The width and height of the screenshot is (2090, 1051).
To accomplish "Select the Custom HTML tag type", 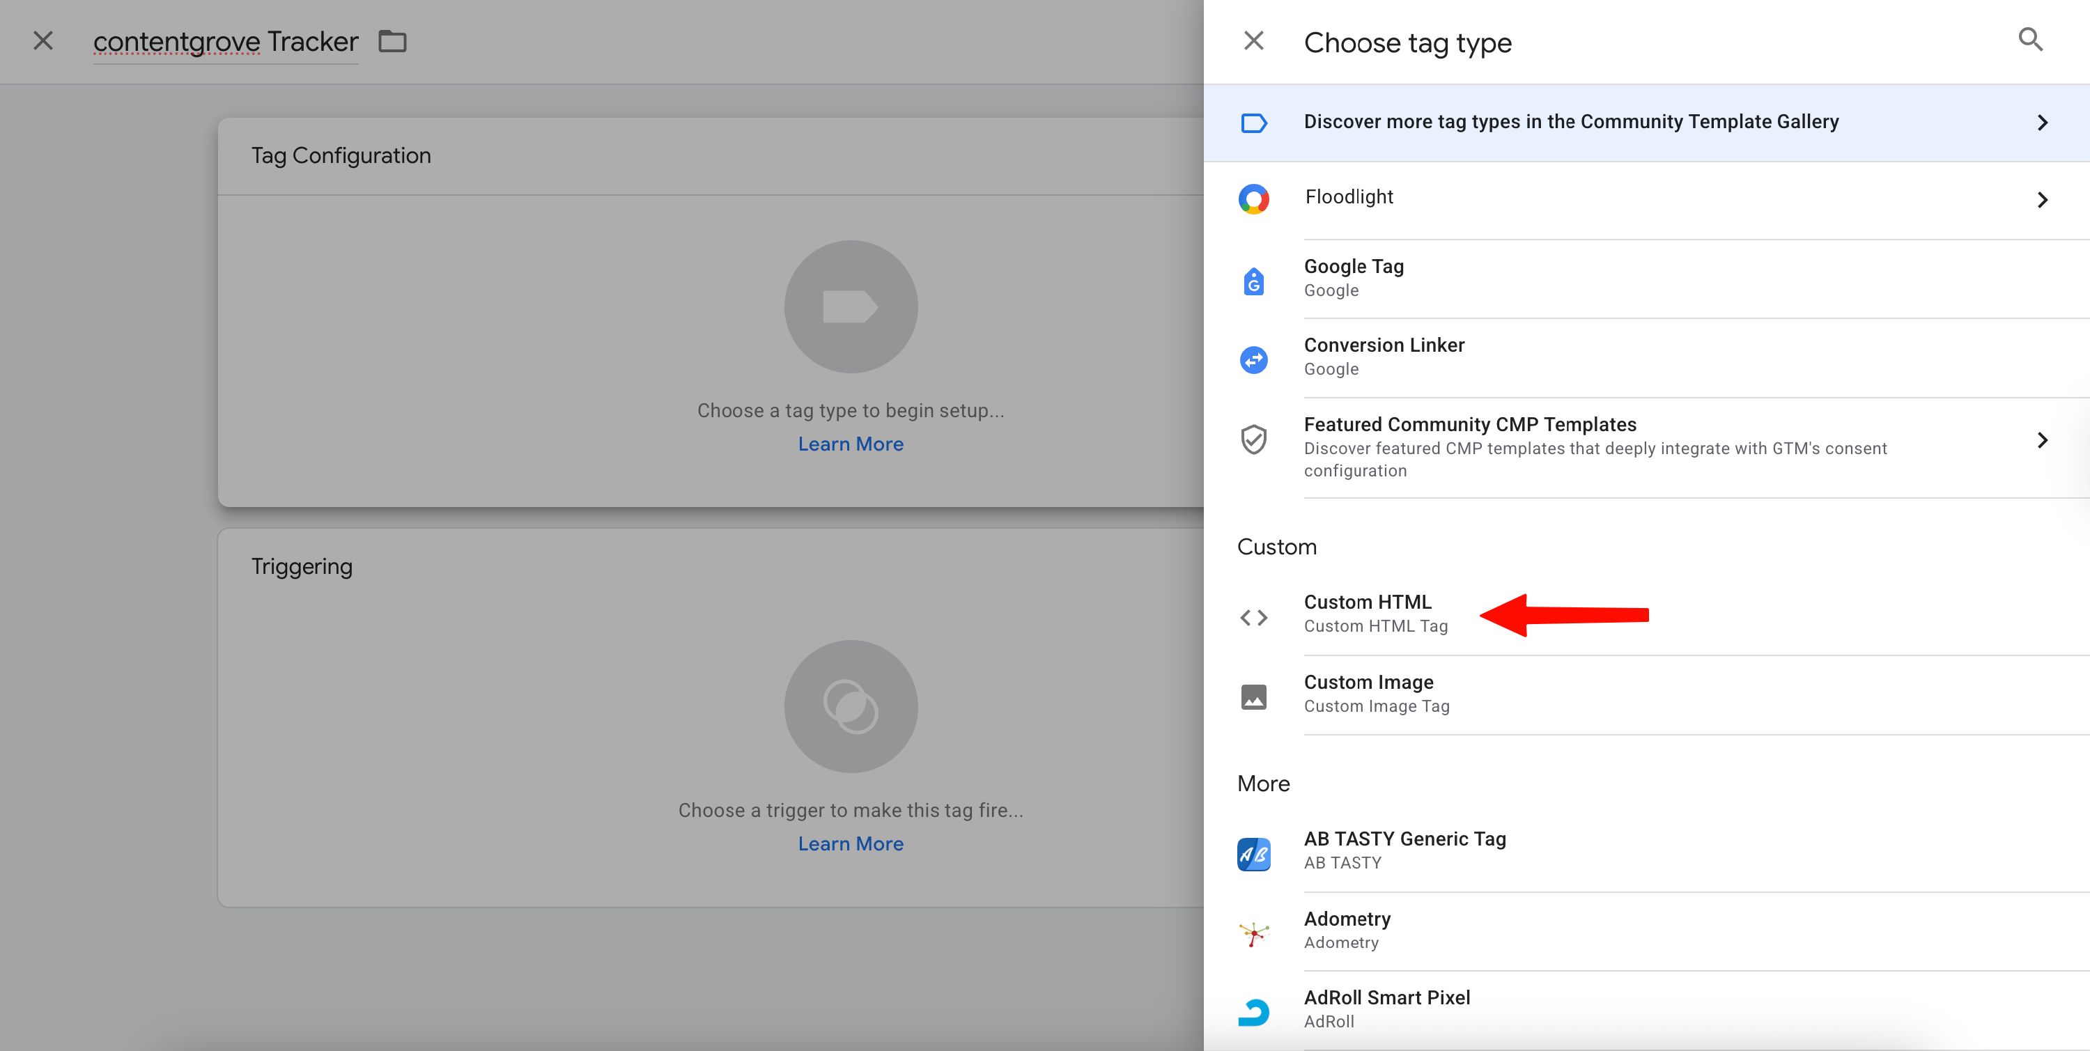I will [x=1368, y=613].
